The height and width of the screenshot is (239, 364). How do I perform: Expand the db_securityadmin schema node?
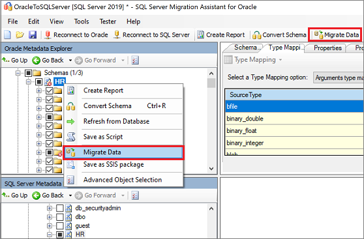(50, 208)
